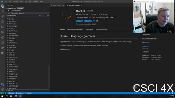Open WEAPONS.QC in Open Editors list
Image resolution: width=175 pixels, height=98 pixels.
[17, 11]
